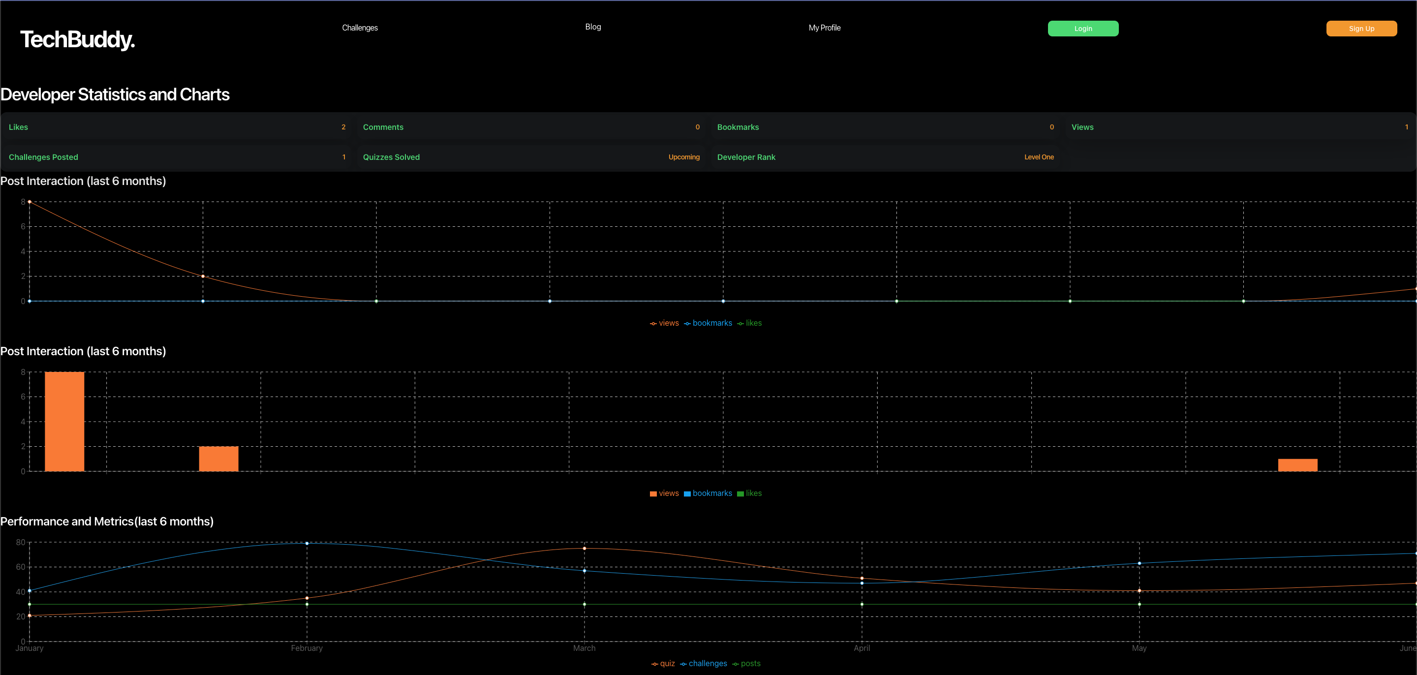This screenshot has height=675, width=1417.
Task: Click the orange views swatch in bar chart legend
Action: coord(653,493)
